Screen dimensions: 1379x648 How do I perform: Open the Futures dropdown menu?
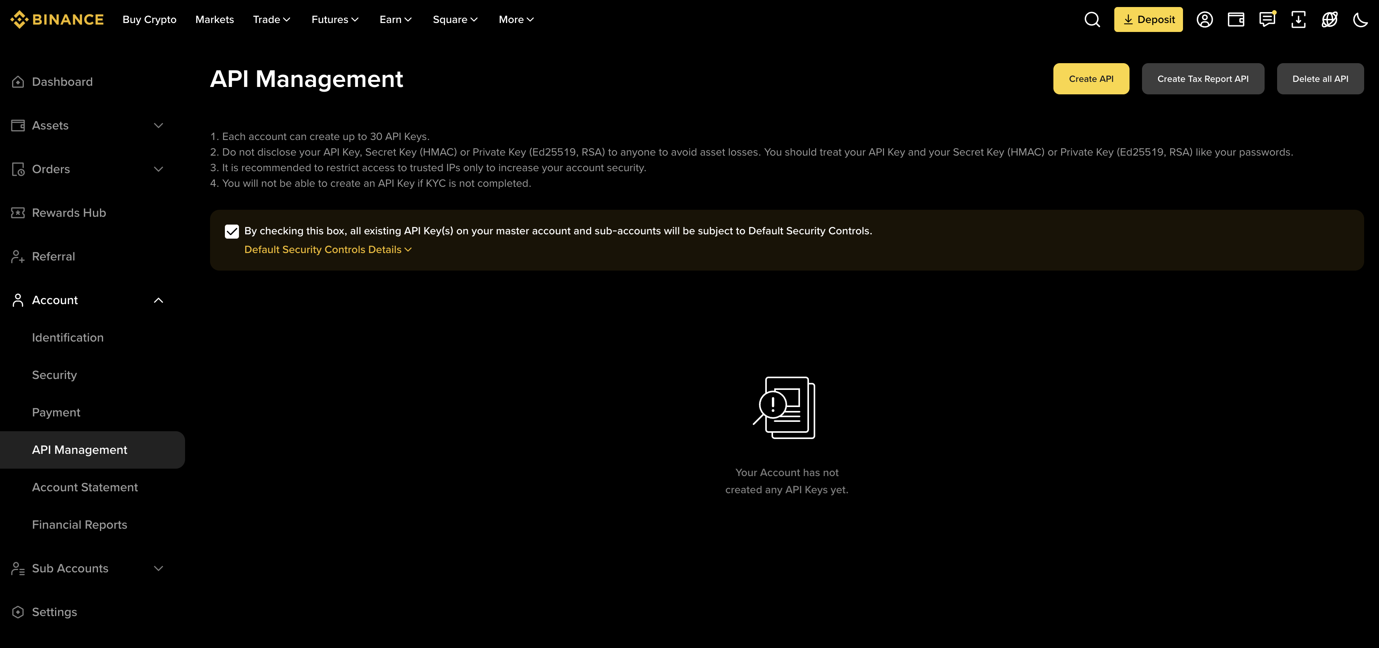coord(335,19)
